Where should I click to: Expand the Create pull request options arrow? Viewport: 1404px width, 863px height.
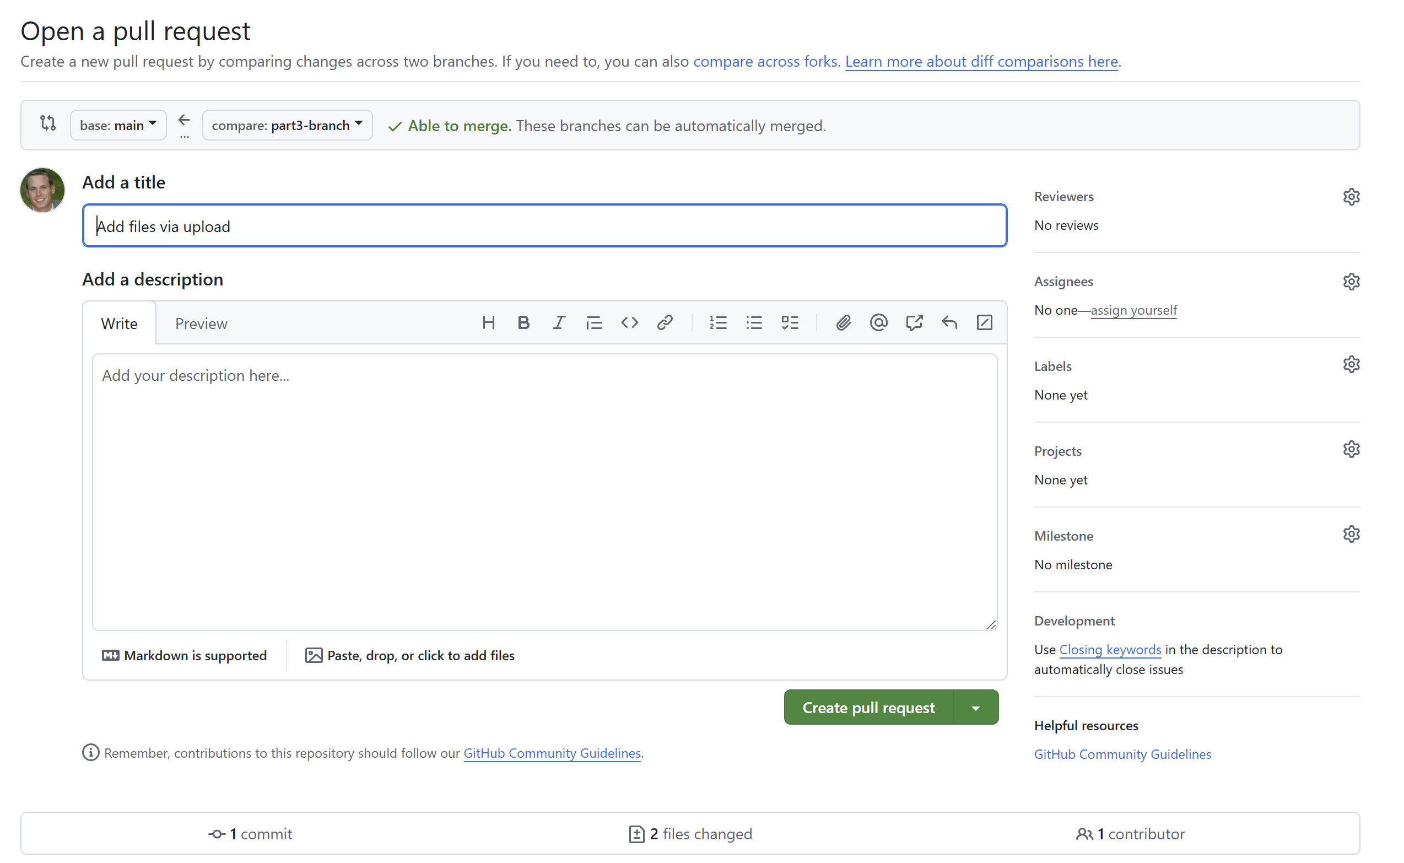point(976,708)
